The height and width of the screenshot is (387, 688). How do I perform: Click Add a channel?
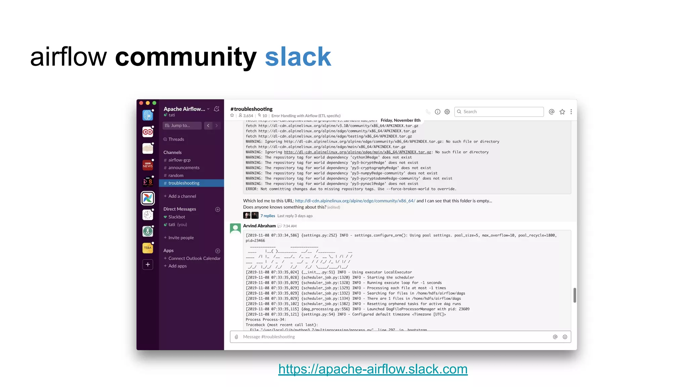click(x=180, y=196)
